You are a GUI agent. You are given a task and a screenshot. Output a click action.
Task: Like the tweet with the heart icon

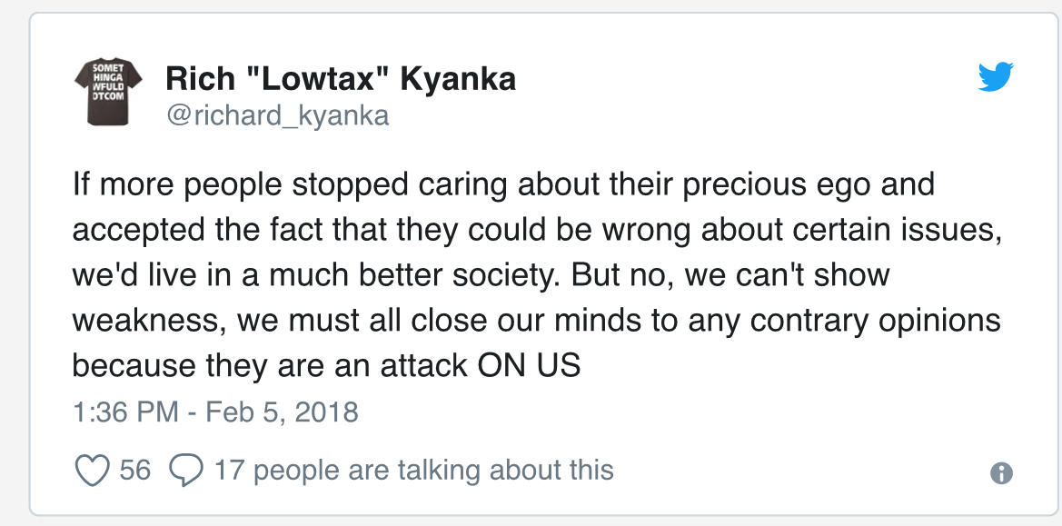[92, 471]
